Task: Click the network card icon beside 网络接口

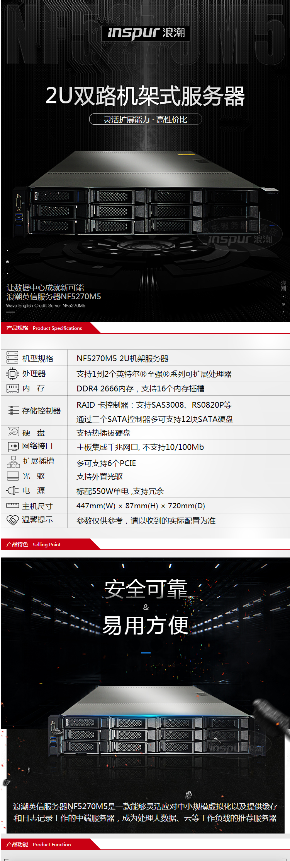Action: pyautogui.click(x=13, y=447)
